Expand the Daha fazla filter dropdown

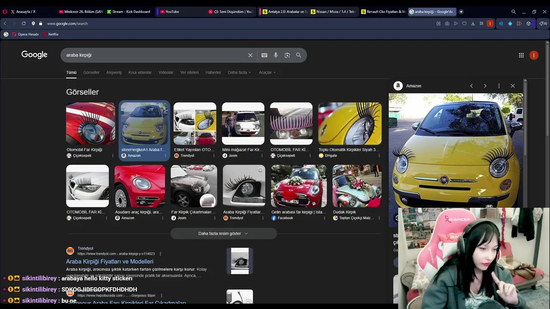coord(239,73)
